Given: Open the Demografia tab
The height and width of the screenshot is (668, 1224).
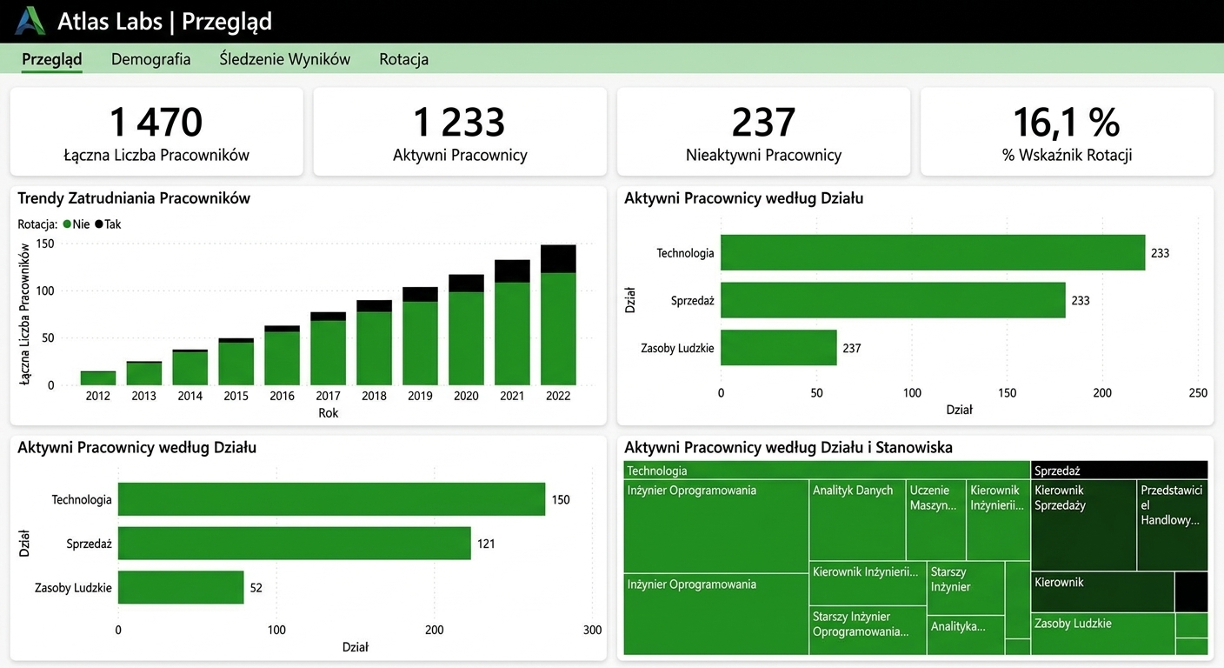Looking at the screenshot, I should [x=151, y=59].
